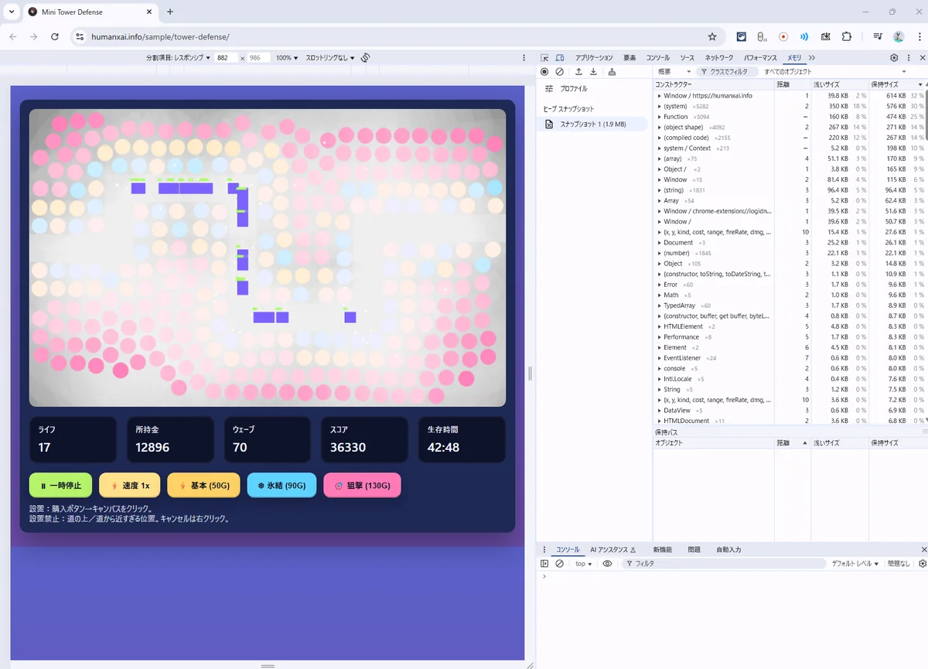Open the デフォルト レベル log level dropdown

click(x=855, y=564)
